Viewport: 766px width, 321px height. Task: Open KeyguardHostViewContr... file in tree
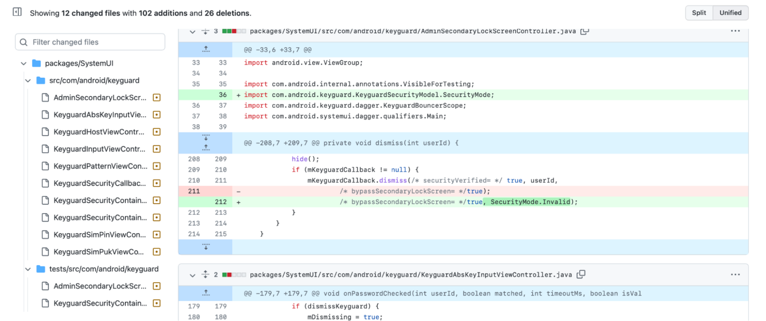point(99,132)
